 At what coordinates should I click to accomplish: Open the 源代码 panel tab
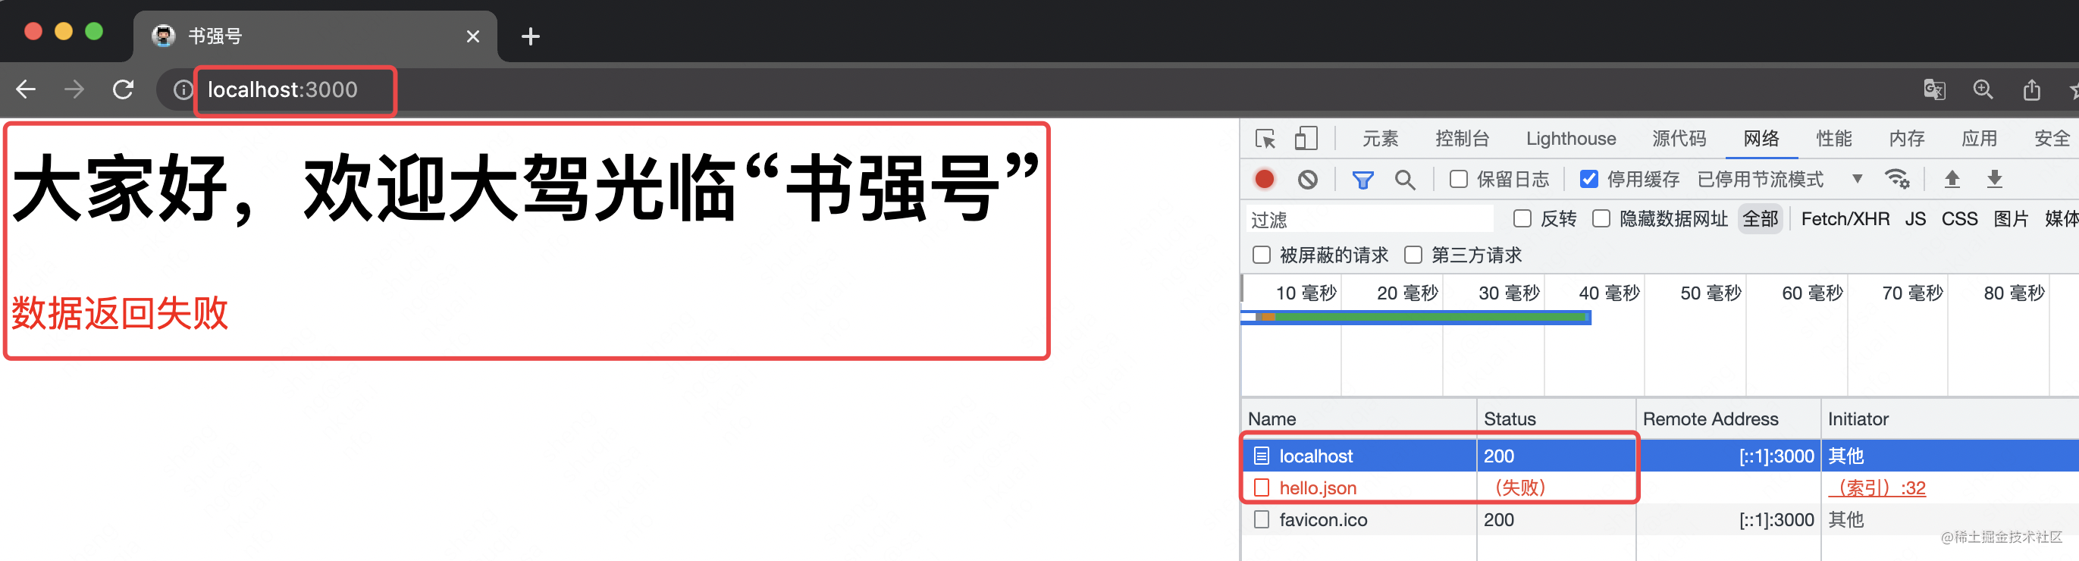pyautogui.click(x=1679, y=139)
